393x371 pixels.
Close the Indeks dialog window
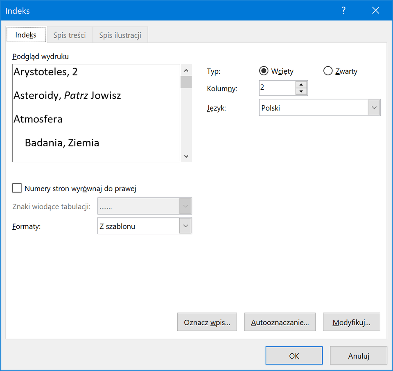point(375,11)
